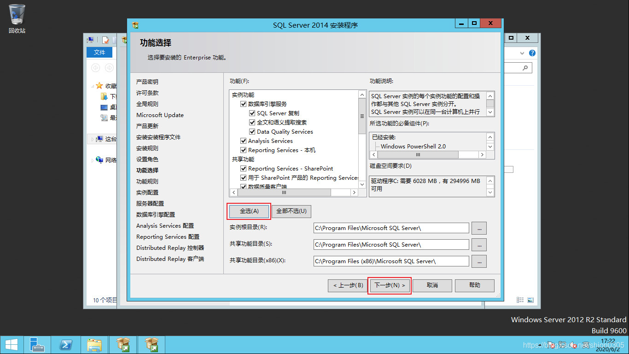This screenshot has width=629, height=354.
Task: Open the Recycle Bin desktop icon
Action: click(x=17, y=18)
